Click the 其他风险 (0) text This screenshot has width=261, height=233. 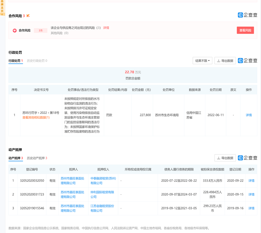coord(59,33)
